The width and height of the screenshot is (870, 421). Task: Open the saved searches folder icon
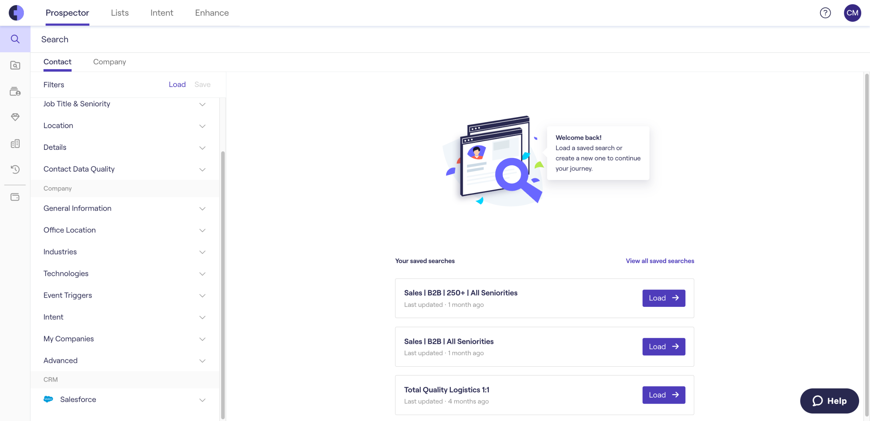click(x=15, y=65)
